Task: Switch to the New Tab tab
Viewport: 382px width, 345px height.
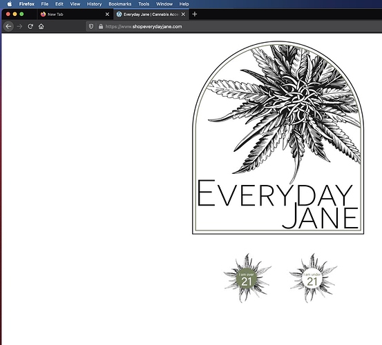Action: (75, 14)
